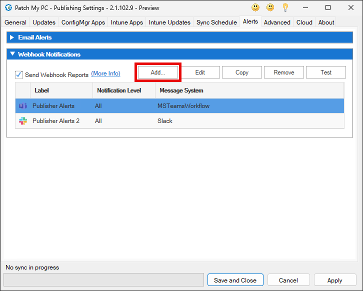363x291 pixels.
Task: Click the sad face feedback icon
Action: tap(270, 7)
